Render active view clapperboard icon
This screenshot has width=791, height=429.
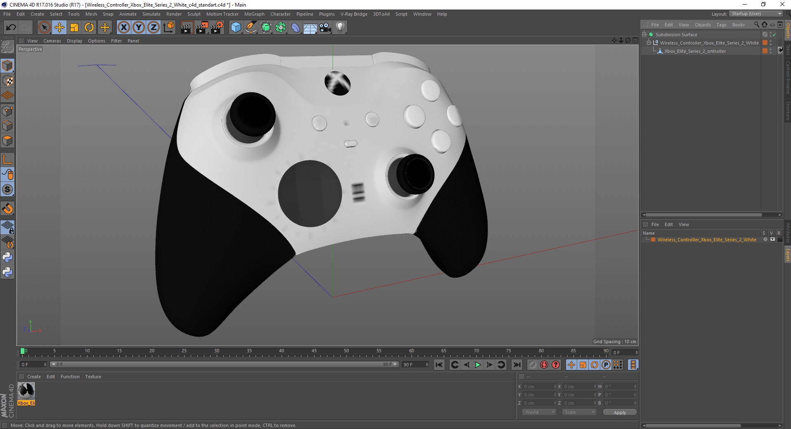click(x=187, y=28)
